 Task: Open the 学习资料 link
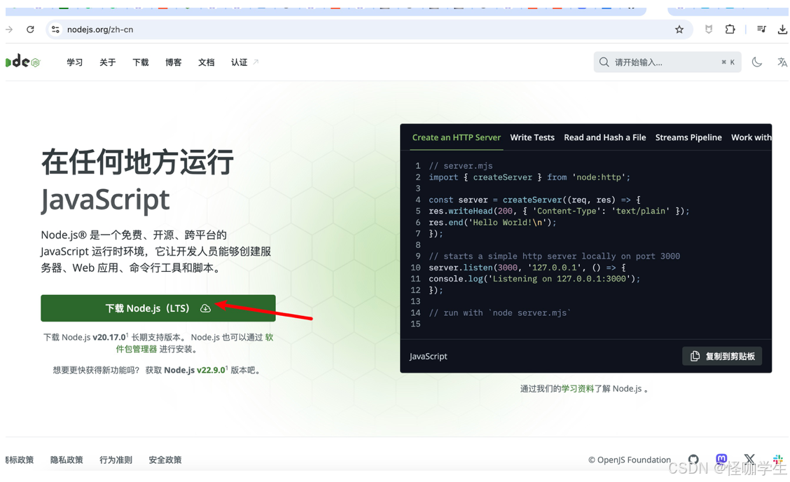[x=577, y=389]
